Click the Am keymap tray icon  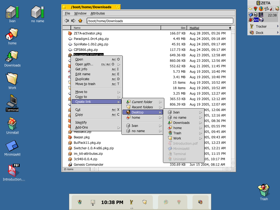pos(256,20)
